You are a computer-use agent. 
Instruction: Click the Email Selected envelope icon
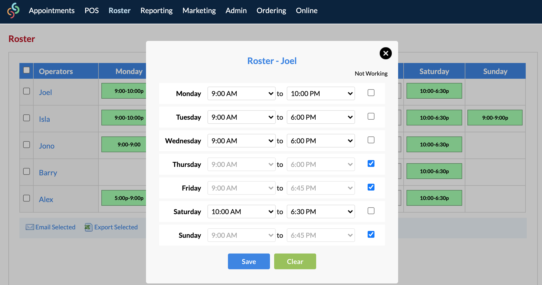[x=30, y=227]
